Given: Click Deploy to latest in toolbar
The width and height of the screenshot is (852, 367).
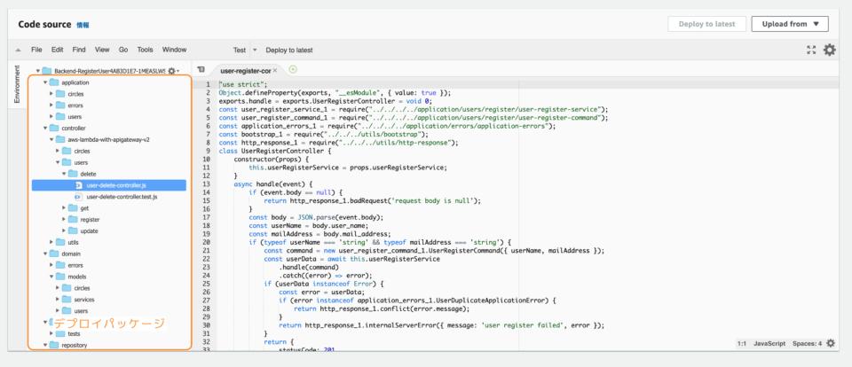Looking at the screenshot, I should 289,50.
